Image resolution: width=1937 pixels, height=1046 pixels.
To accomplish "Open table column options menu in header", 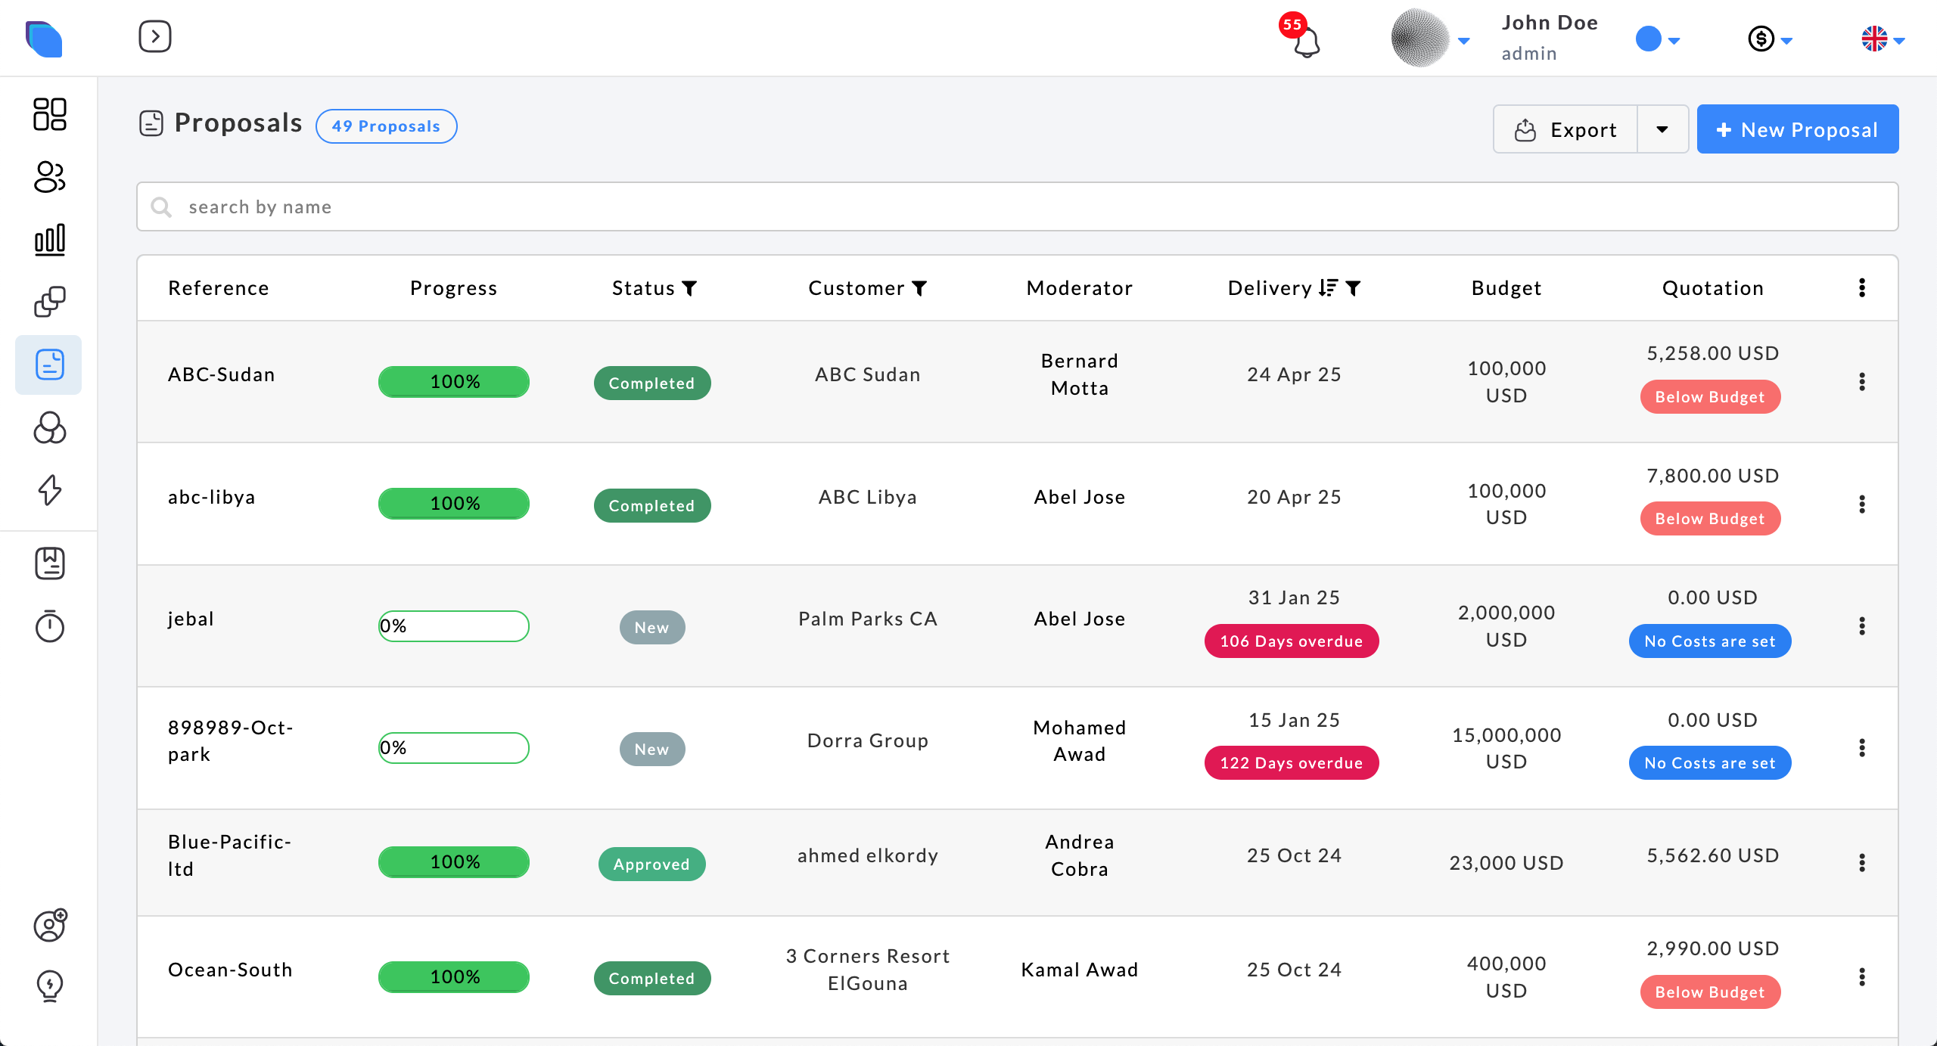I will click(1862, 287).
